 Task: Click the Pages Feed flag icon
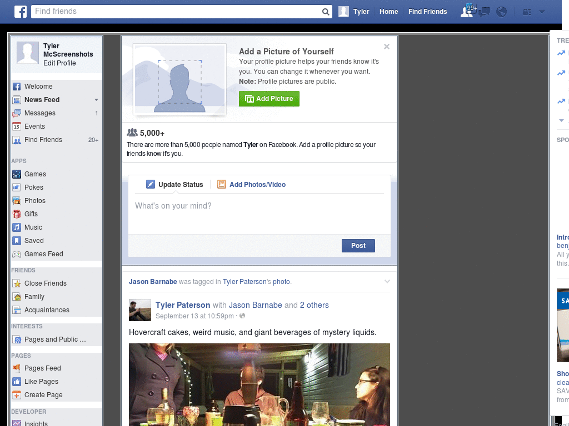coord(17,368)
